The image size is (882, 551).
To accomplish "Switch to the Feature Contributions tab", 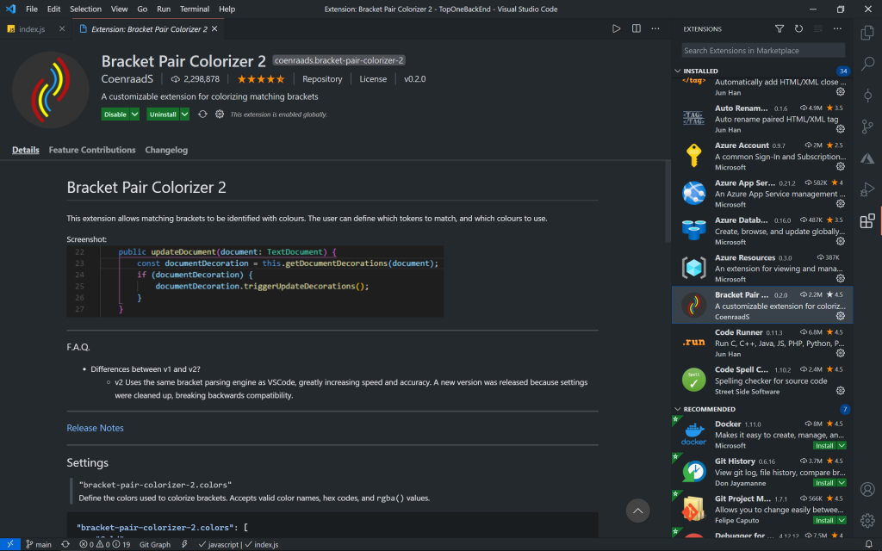I will coord(92,150).
